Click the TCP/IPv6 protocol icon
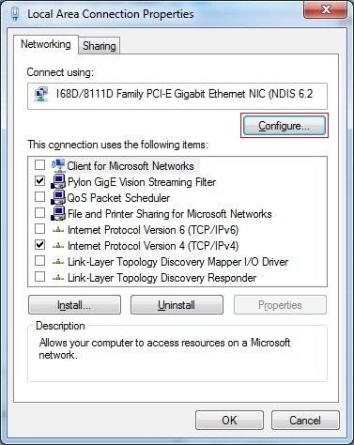The height and width of the screenshot is (445, 354). [58, 230]
